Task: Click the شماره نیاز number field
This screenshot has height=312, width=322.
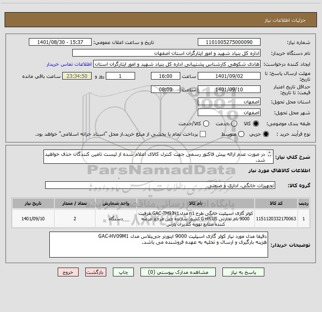Action: [x=229, y=42]
